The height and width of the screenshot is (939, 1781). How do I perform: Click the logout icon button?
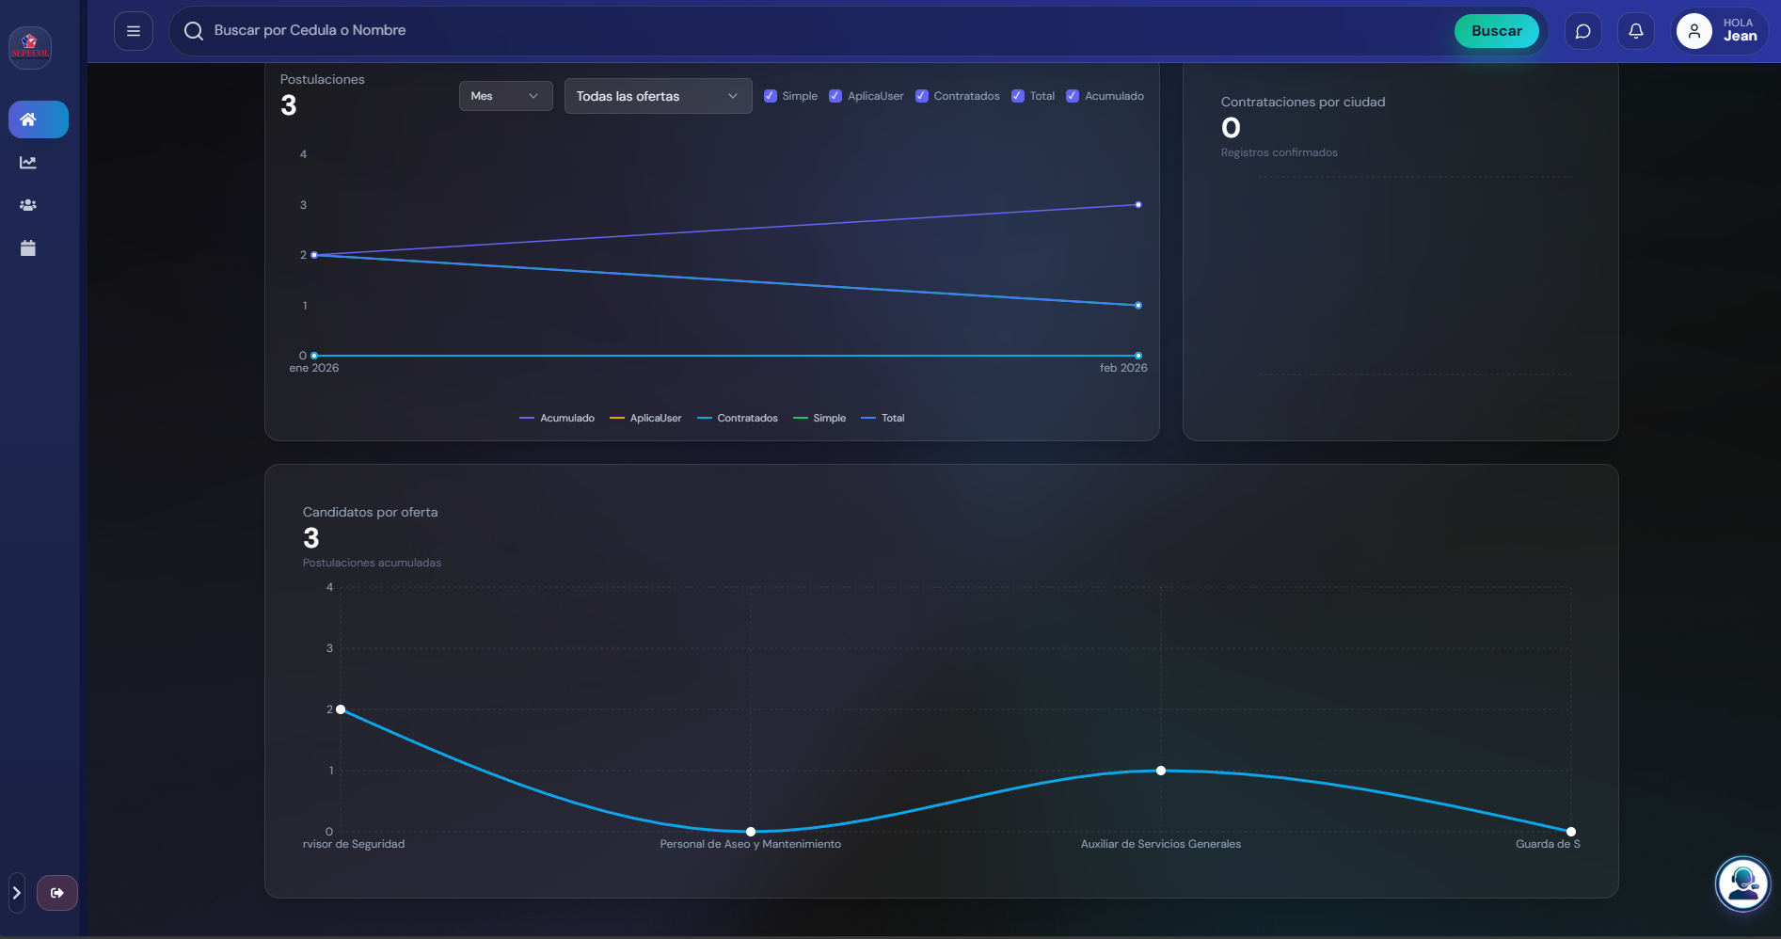[x=57, y=893]
